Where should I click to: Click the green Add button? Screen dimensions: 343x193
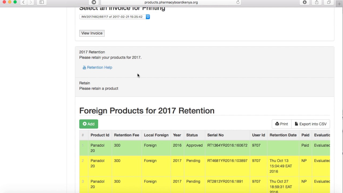coord(89,124)
